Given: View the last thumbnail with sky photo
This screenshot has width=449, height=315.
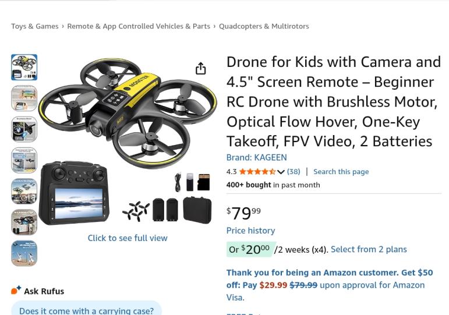Looking at the screenshot, I should point(24,253).
